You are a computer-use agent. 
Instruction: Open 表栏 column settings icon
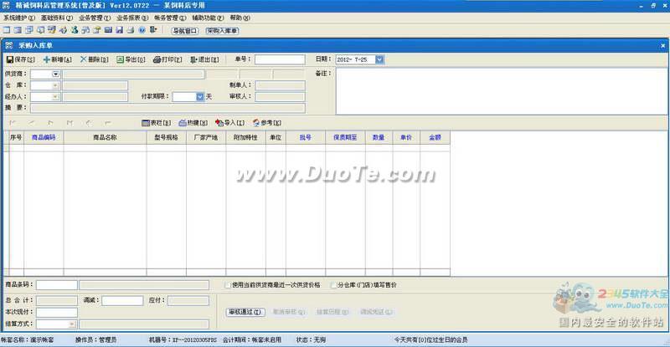tap(146, 122)
